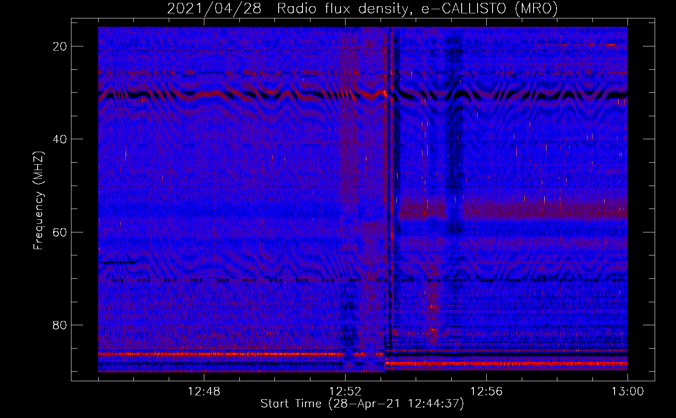Click the '12:56' time tick label
This screenshot has height=418, width=676.
click(486, 392)
